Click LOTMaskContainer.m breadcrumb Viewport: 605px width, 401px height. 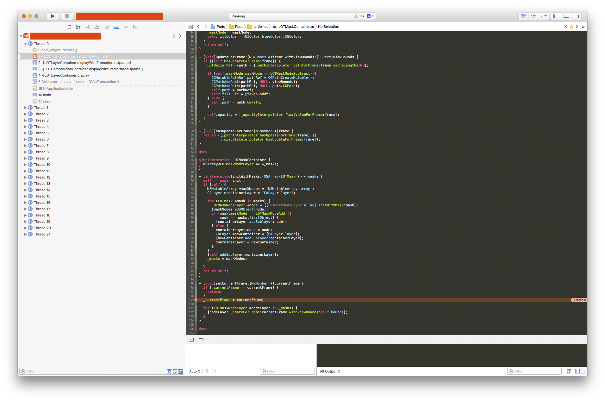tap(293, 27)
